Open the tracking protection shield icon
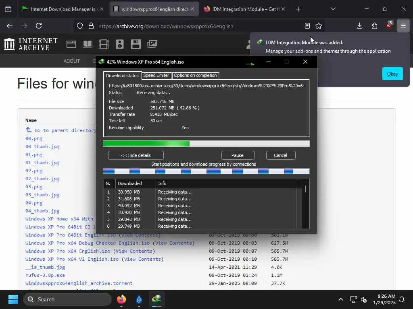413x309 pixels. [80, 26]
